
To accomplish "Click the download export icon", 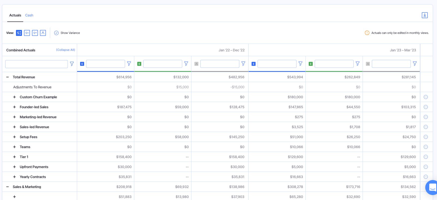I will click(x=425, y=15).
